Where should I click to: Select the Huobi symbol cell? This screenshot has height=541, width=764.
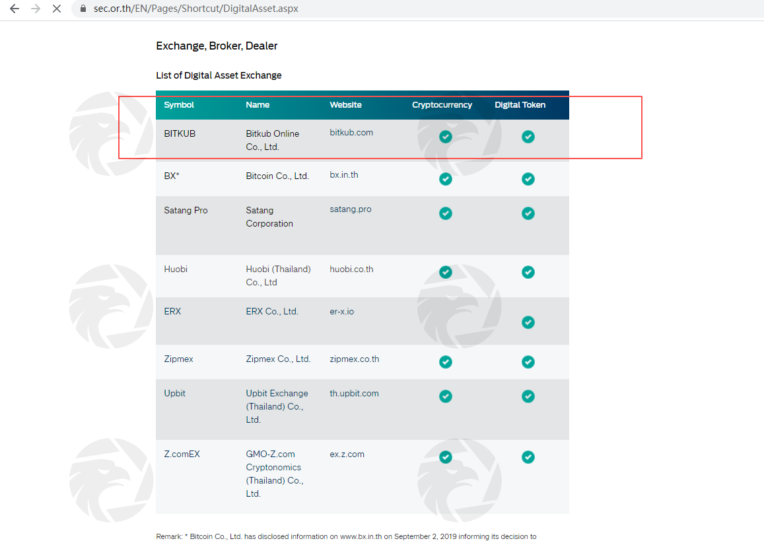176,269
